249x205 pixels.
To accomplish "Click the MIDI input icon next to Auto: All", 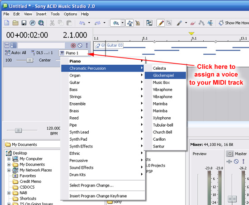I will point(7,52).
